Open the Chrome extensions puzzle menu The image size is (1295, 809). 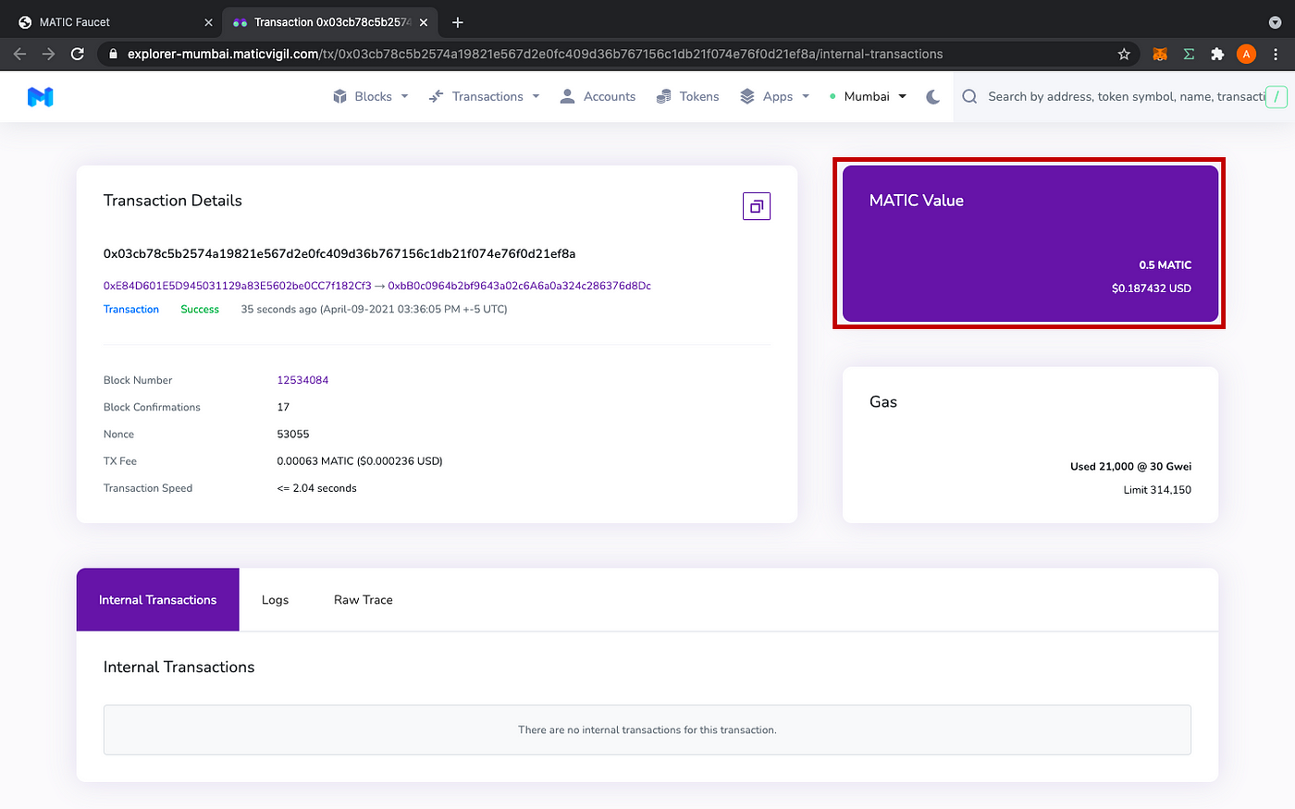pyautogui.click(x=1217, y=54)
